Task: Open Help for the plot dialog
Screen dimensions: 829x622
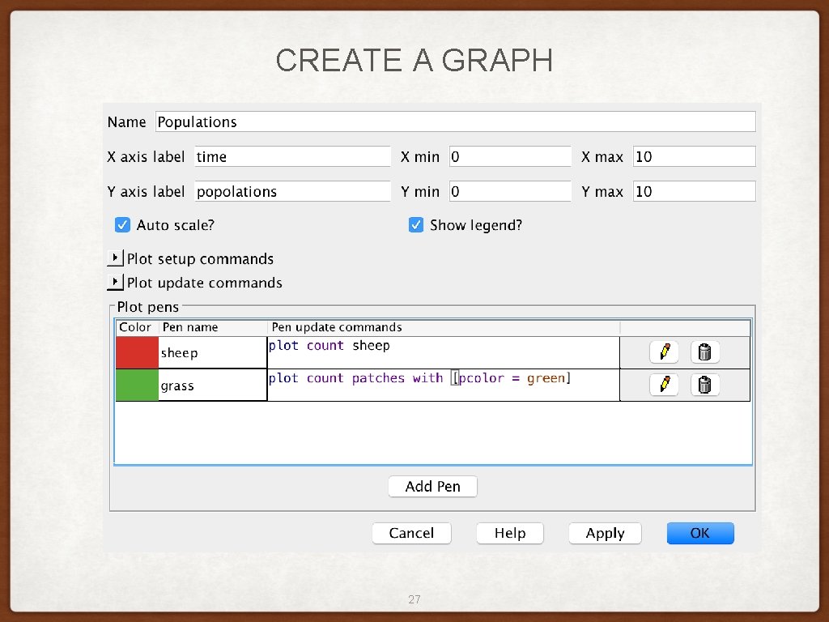Action: click(x=509, y=533)
